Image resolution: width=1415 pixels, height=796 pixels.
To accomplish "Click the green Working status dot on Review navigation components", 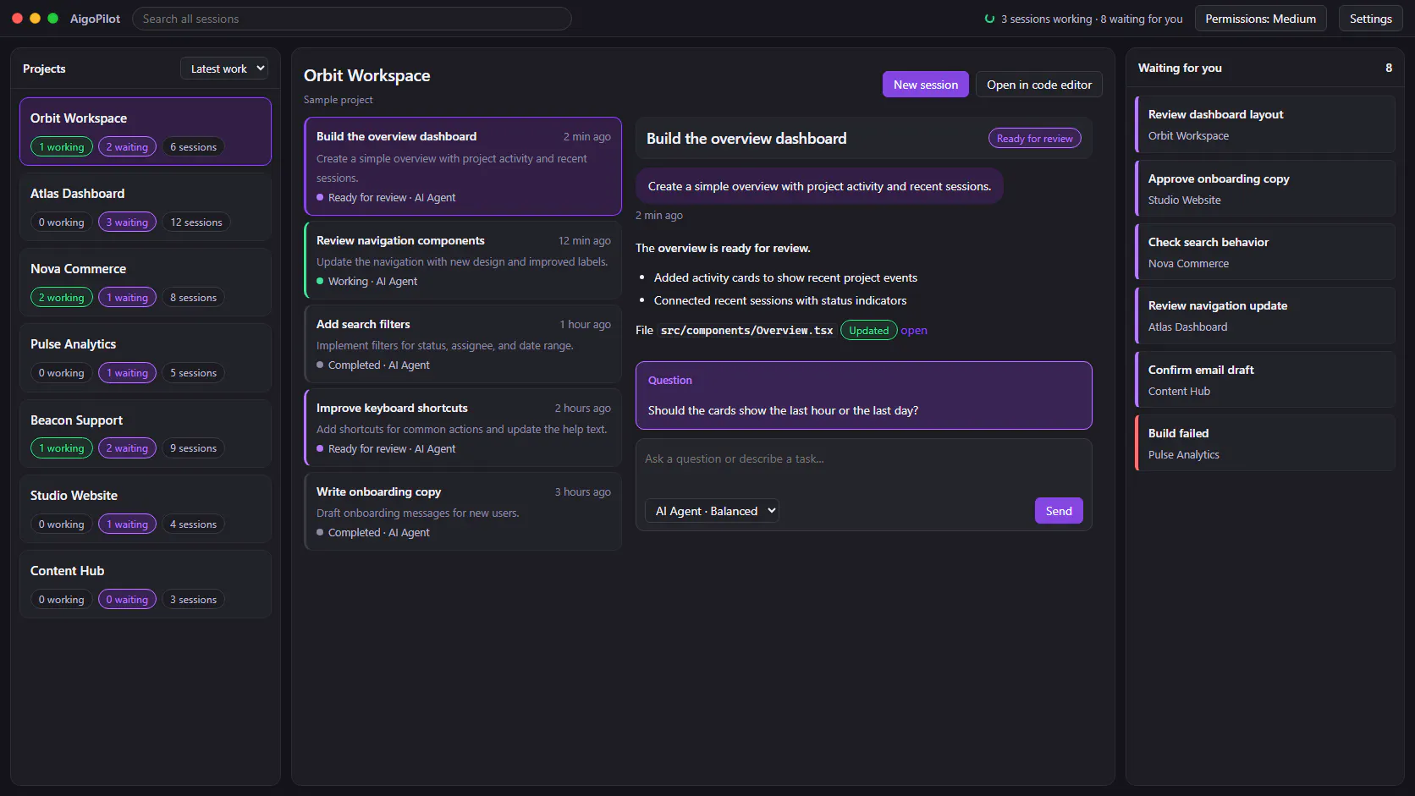I will (x=320, y=281).
